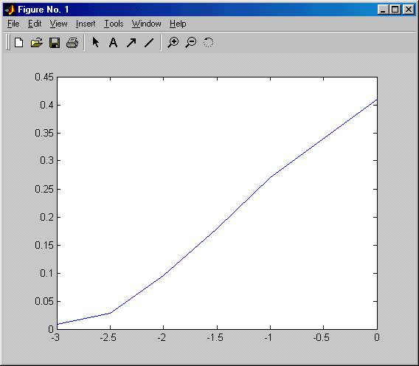Activate the Zoom Out magnifier

pos(191,43)
